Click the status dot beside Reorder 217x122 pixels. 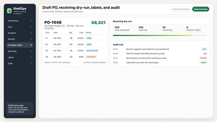click(31, 39)
